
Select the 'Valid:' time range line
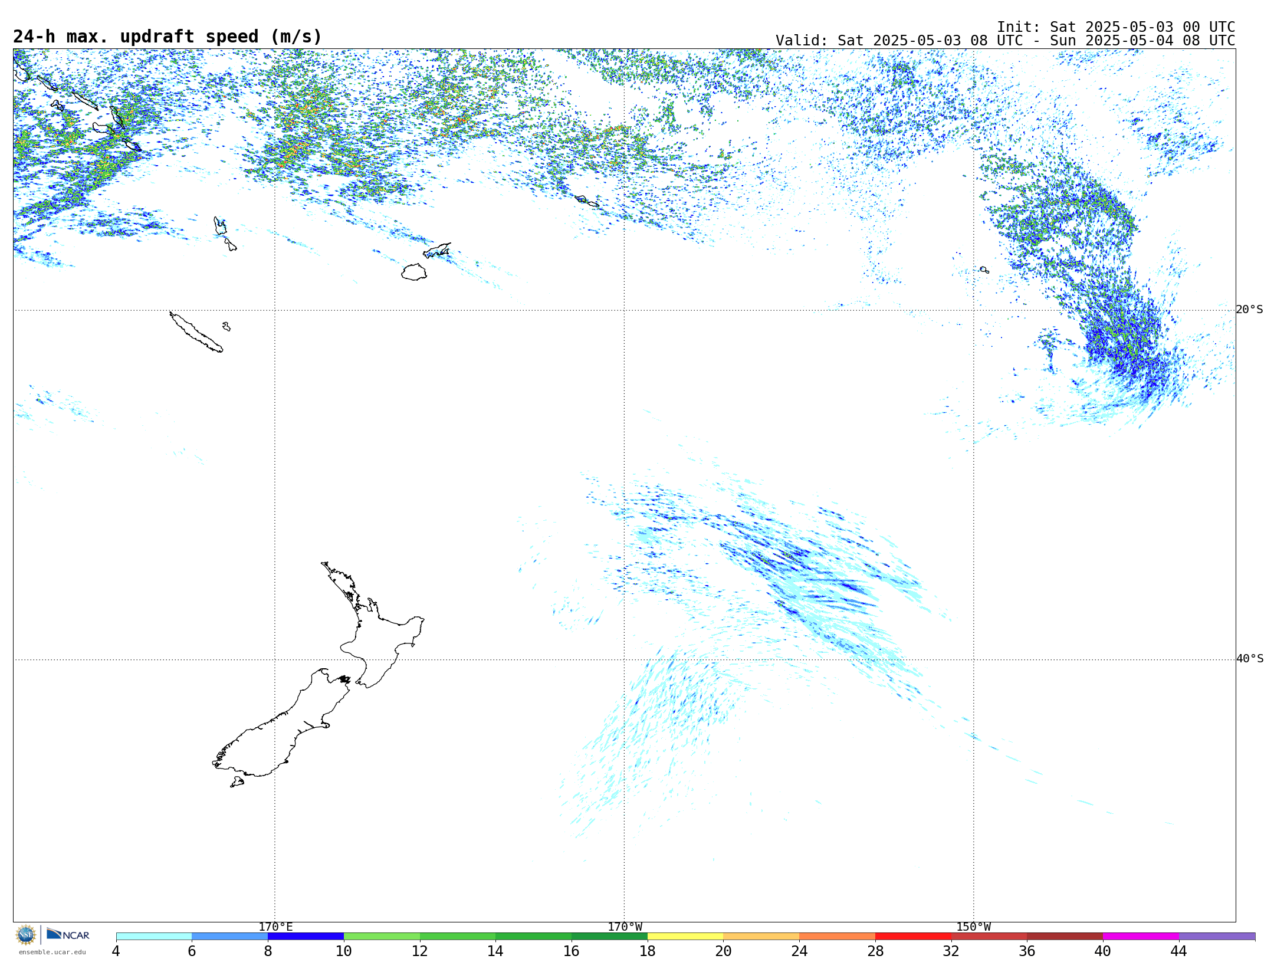(1005, 41)
